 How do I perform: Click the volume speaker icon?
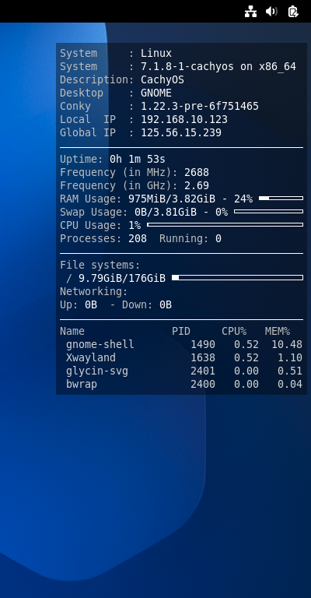coord(271,12)
